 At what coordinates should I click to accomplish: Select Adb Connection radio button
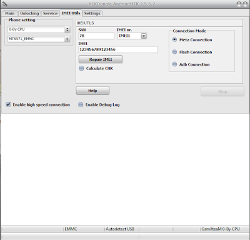(x=174, y=65)
